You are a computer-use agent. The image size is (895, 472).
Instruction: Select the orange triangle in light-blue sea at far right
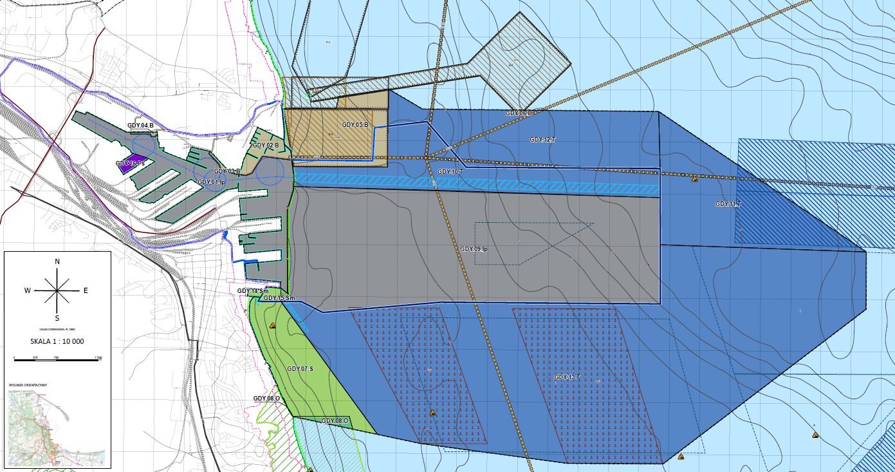[816, 435]
